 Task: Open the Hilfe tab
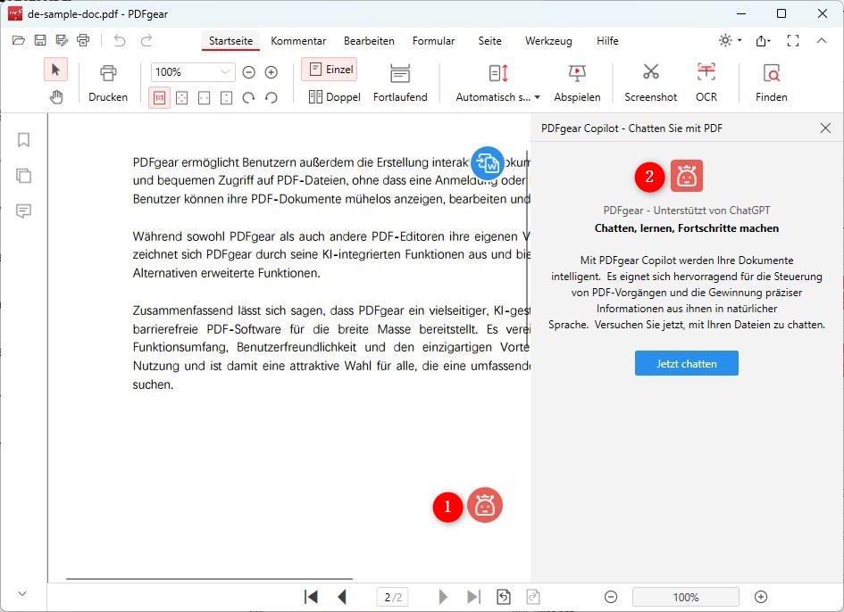pyautogui.click(x=607, y=41)
